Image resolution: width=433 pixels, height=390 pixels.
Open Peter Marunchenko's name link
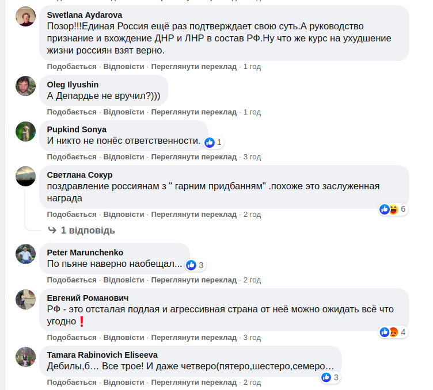click(x=85, y=253)
